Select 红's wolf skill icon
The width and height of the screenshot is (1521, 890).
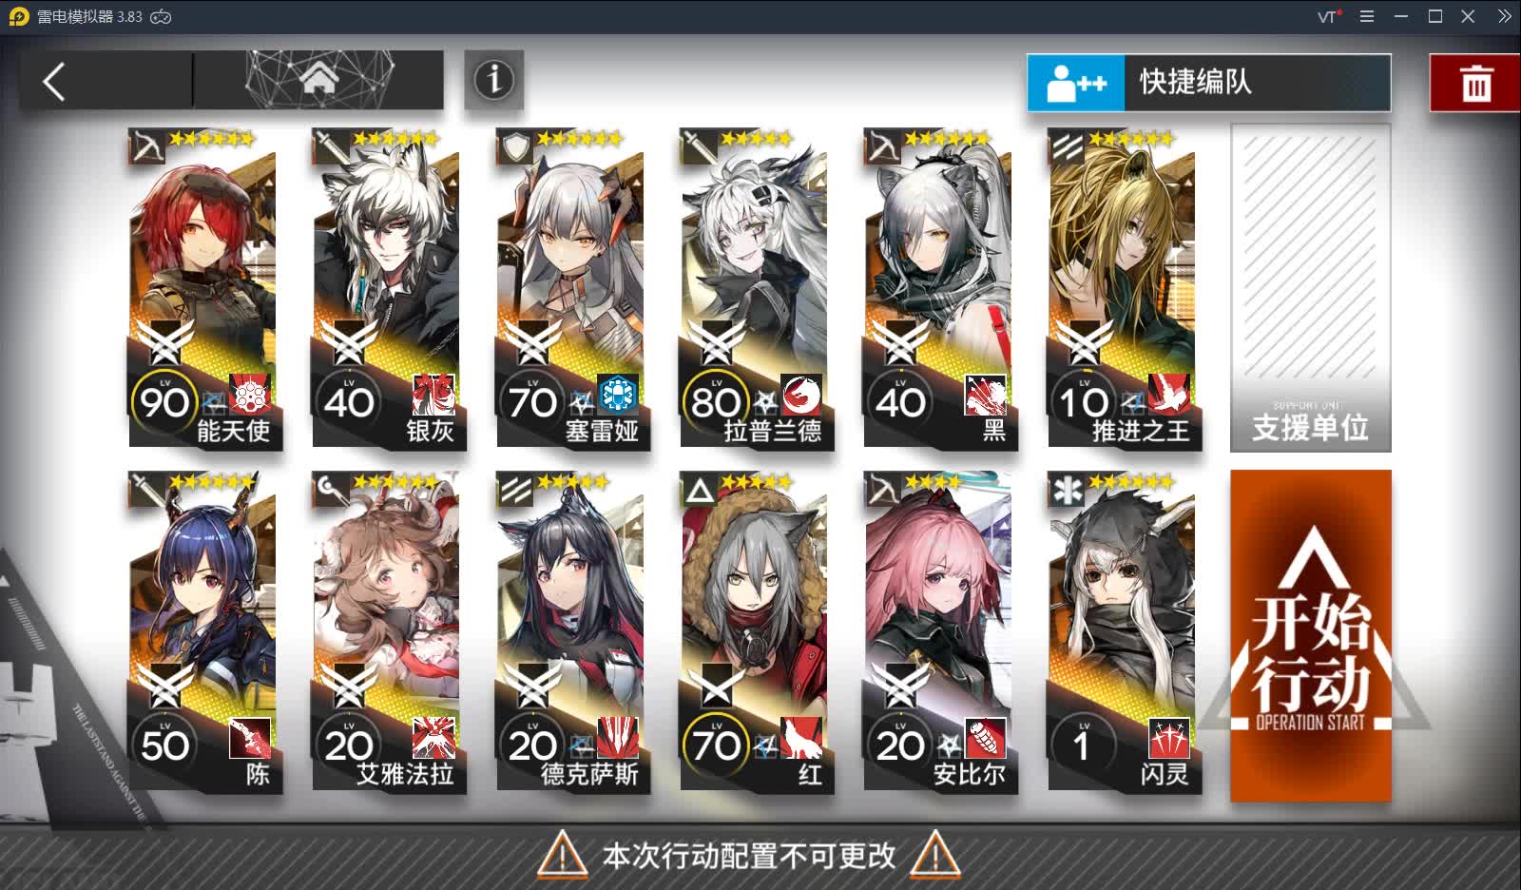[801, 738]
